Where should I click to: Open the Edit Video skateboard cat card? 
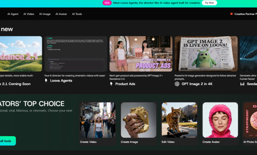179,120
